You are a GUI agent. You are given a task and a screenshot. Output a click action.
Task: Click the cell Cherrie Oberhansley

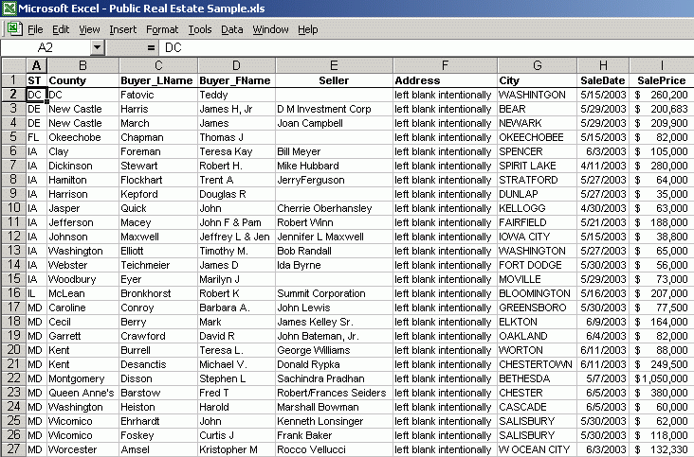[x=334, y=208]
